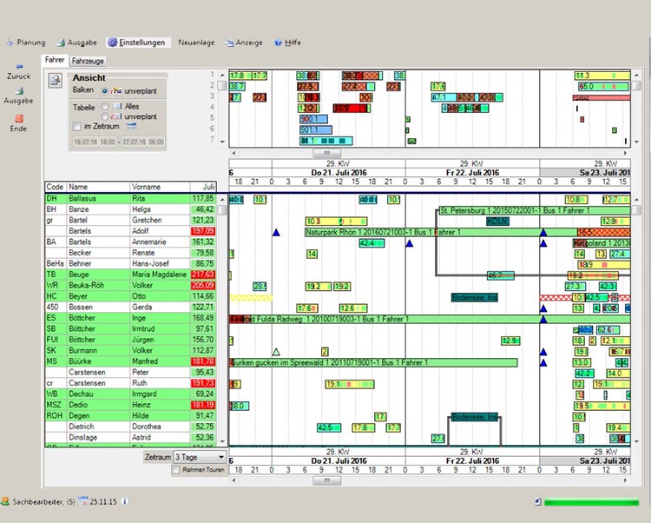Click the Tabelle Alles grid icon
This screenshot has width=651, height=523.
[117, 106]
